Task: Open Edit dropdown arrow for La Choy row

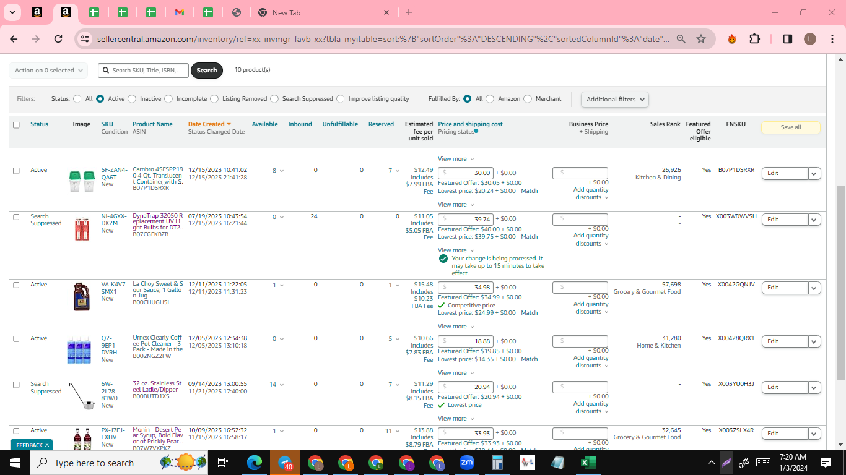Action: 815,288
